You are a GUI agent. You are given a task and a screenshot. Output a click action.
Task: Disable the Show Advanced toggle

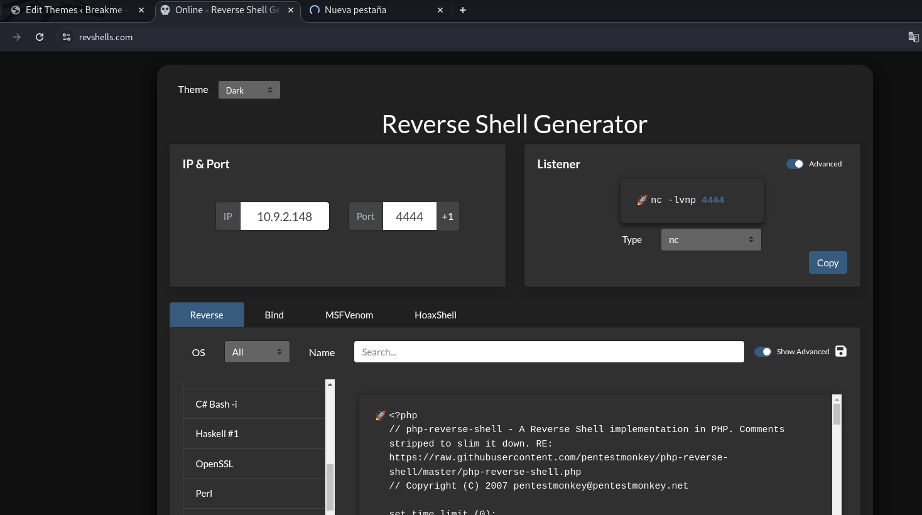click(x=762, y=352)
